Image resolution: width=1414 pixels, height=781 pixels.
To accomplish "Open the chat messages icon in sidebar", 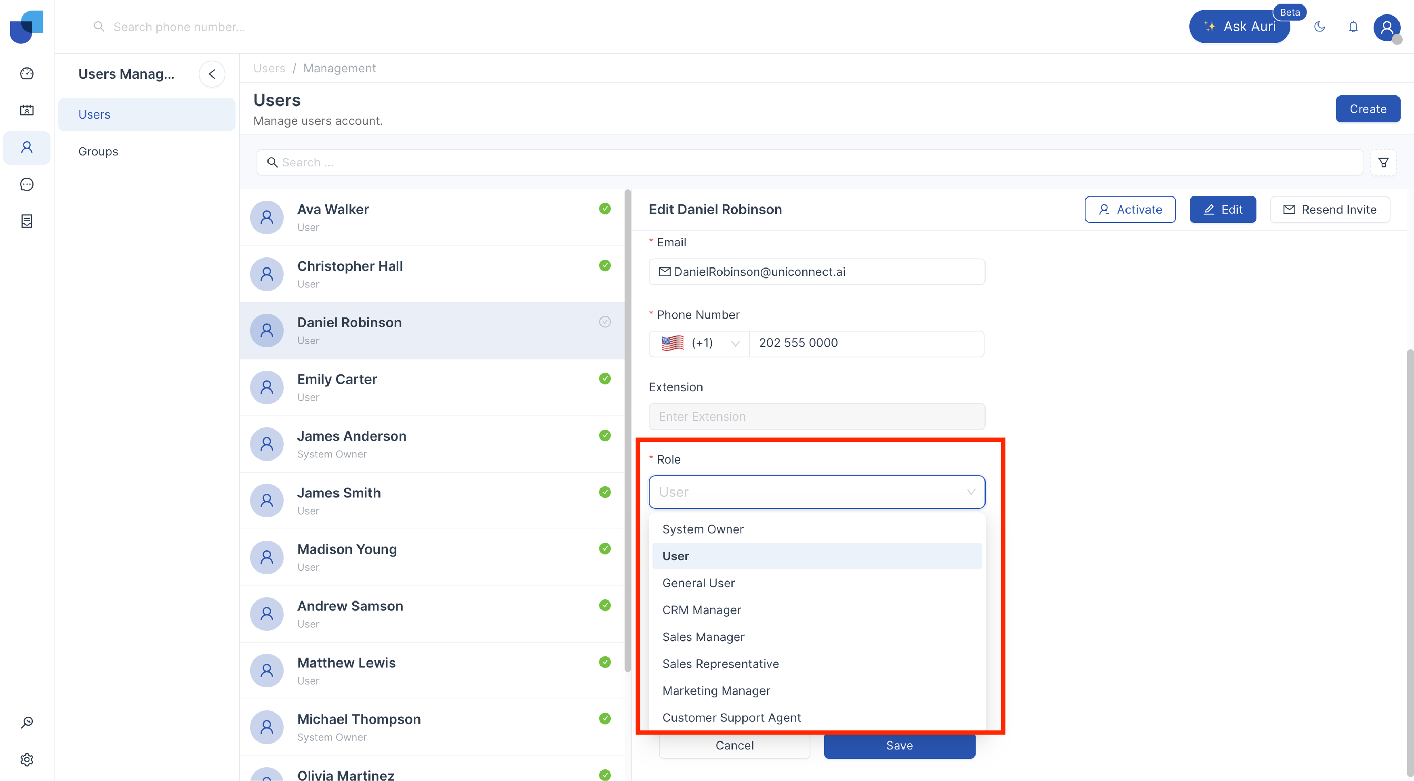I will click(27, 185).
